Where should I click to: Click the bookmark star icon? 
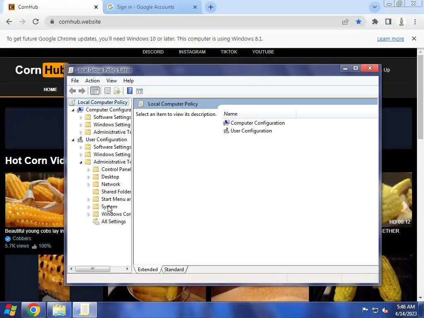click(x=359, y=22)
